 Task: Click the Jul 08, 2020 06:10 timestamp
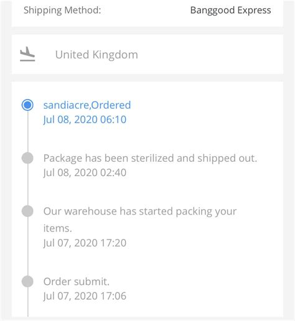[x=85, y=119]
